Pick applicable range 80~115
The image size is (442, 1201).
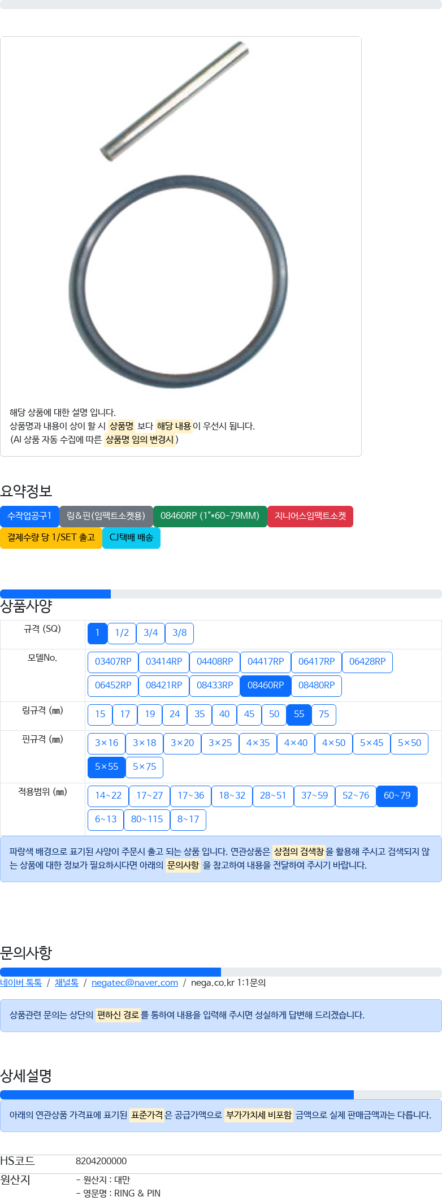click(x=147, y=820)
